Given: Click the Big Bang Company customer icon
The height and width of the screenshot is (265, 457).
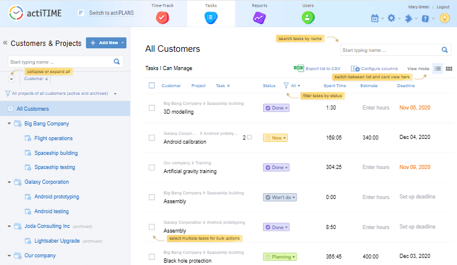Looking at the screenshot, I should [x=18, y=124].
